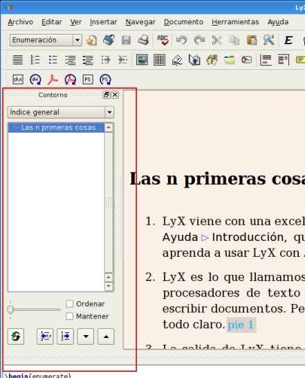Apply default paragraph style icon
Viewport: 305px width, 378px height.
(x=18, y=60)
